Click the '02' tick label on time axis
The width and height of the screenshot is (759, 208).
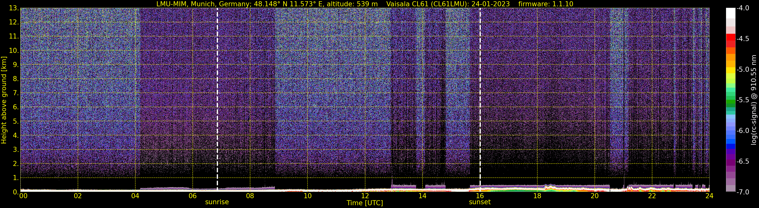pyautogui.click(x=78, y=196)
